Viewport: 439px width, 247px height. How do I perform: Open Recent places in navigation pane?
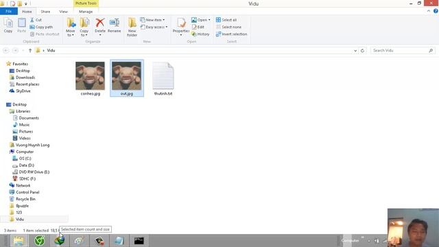pyautogui.click(x=25, y=84)
